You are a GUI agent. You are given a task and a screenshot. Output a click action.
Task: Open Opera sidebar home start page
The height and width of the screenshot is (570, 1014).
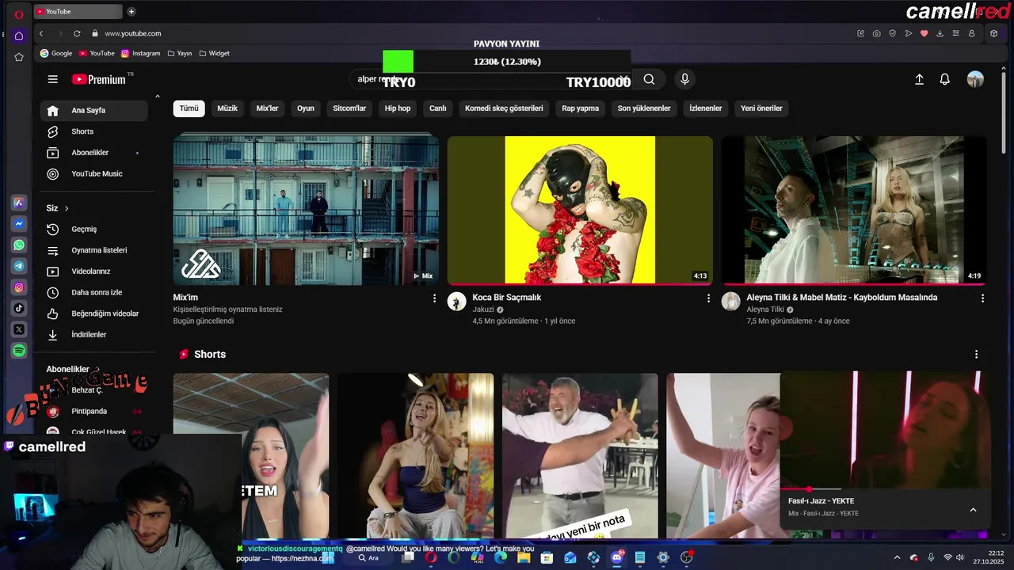19,36
